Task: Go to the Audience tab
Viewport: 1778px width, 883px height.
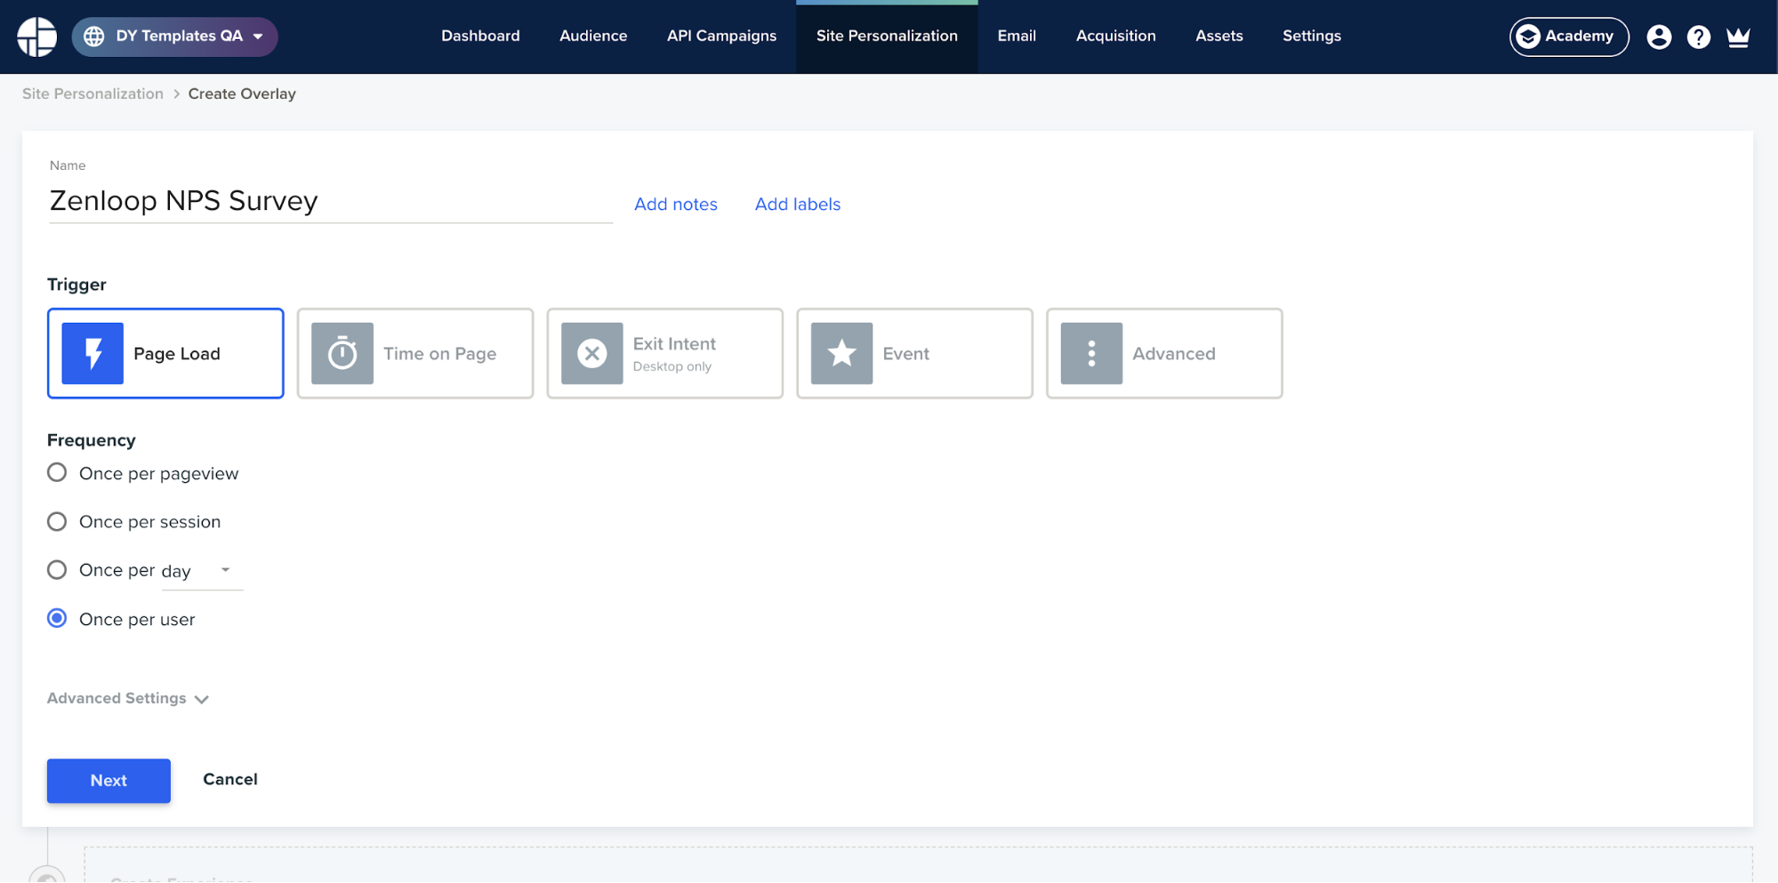Action: pos(593,36)
